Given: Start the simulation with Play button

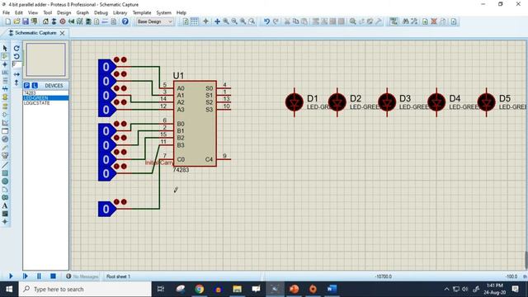Looking at the screenshot, I should 11,276.
